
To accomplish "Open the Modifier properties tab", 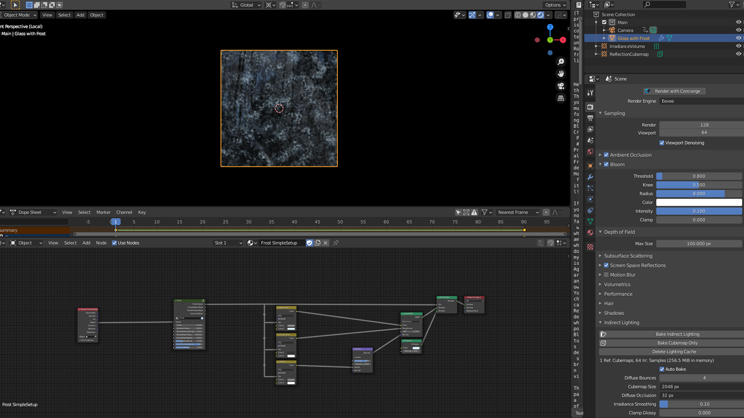I will click(590, 177).
